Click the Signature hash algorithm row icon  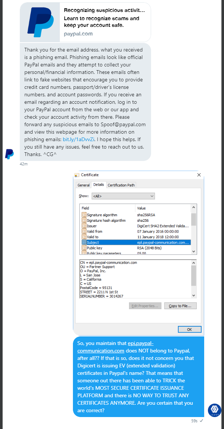84,221
